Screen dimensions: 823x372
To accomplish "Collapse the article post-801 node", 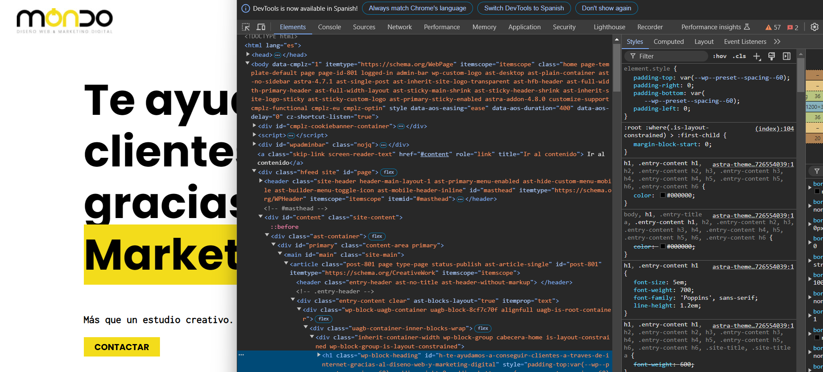I will point(286,263).
